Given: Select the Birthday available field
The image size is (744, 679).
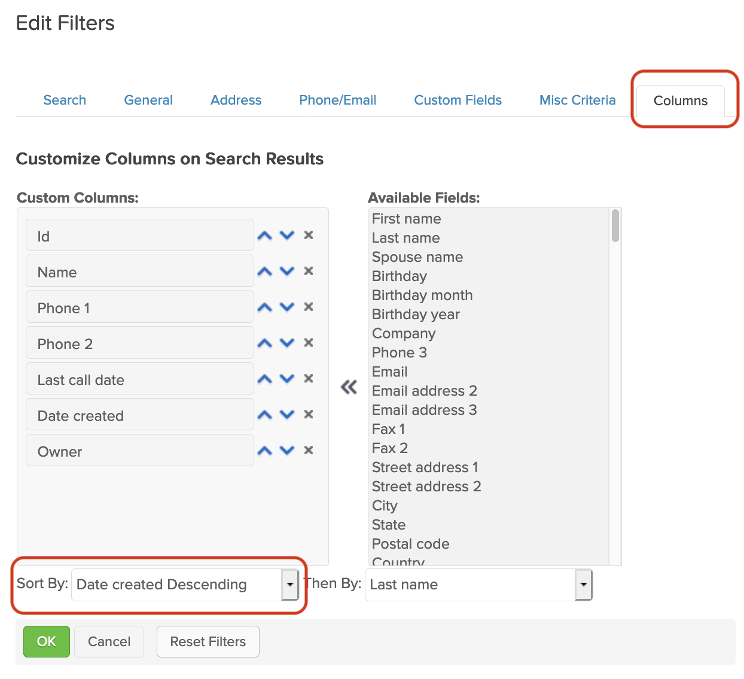Looking at the screenshot, I should [399, 276].
